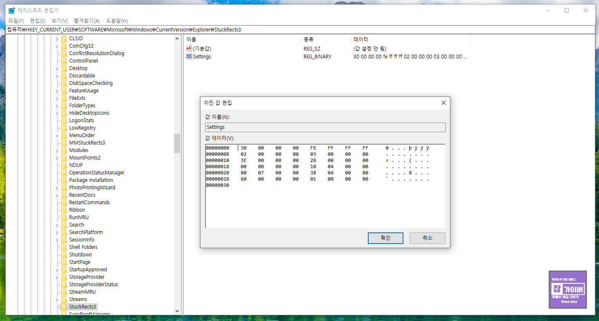Select the LogonStats folder icon

(64, 121)
